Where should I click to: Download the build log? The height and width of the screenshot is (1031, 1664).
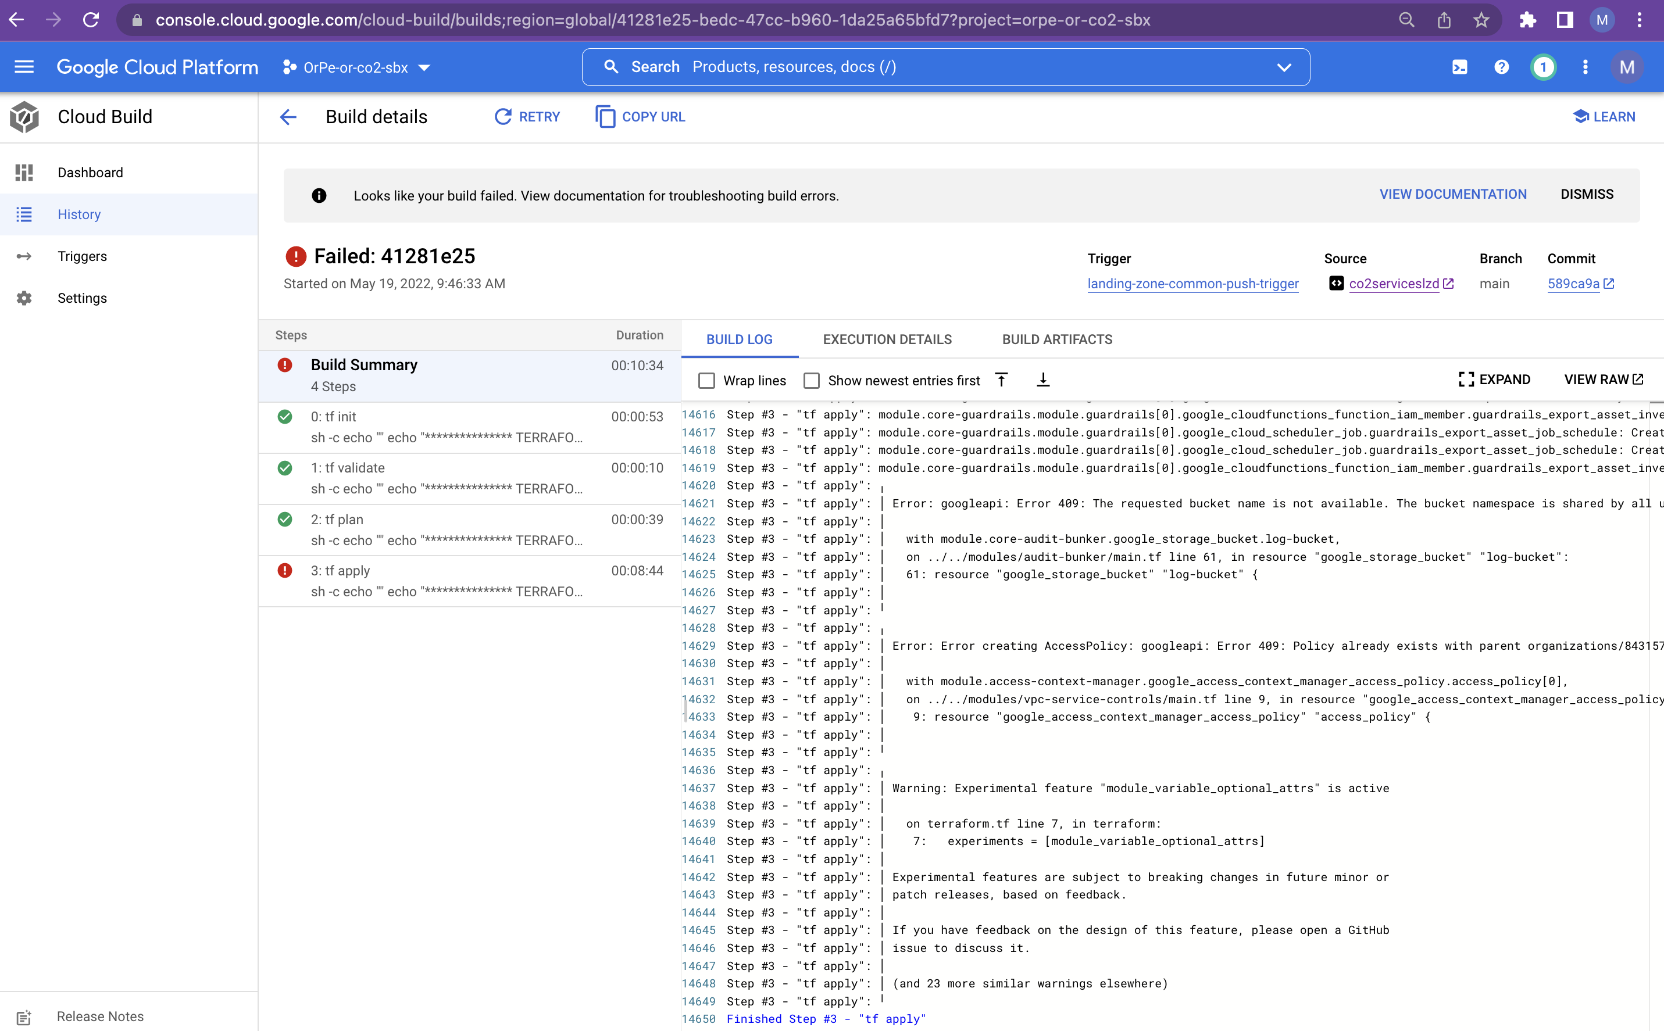(1044, 380)
